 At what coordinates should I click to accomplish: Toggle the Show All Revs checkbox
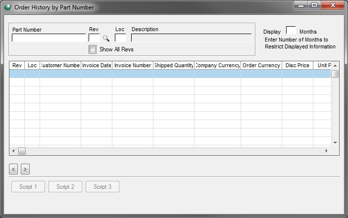(93, 49)
